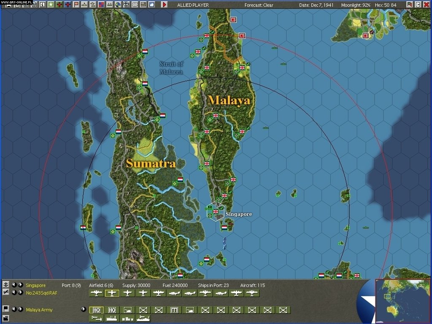Image resolution: width=432 pixels, height=324 pixels.
Task: Toggle the aircraft filter beside No.243Sqd RAF
Action: pos(6,291)
